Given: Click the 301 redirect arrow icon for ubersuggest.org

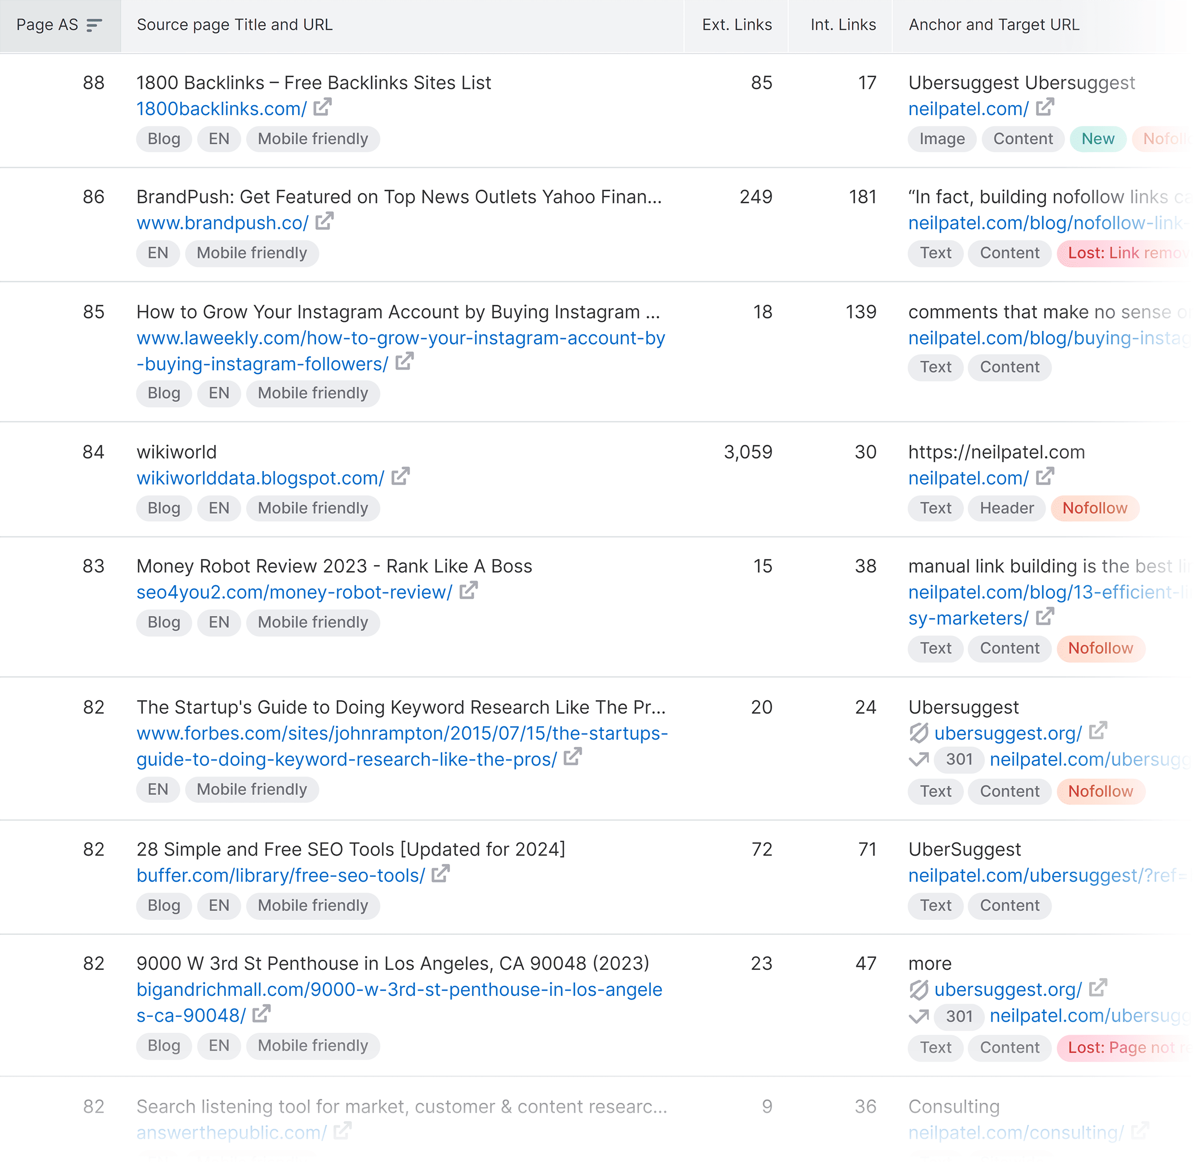Looking at the screenshot, I should coord(918,759).
